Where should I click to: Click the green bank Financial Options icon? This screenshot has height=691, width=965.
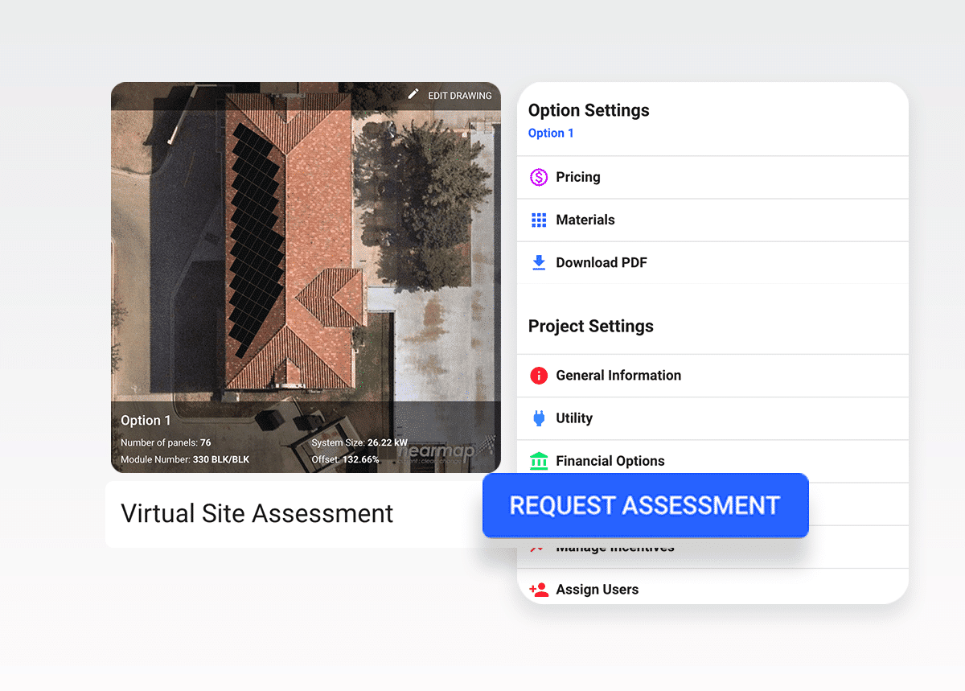(539, 461)
